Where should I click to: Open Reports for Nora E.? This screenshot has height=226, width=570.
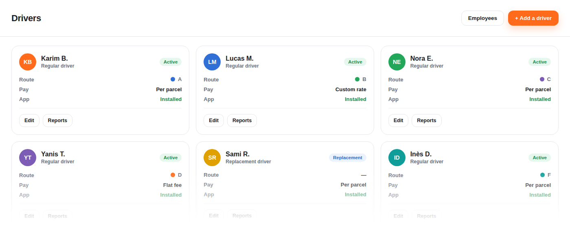[427, 121]
